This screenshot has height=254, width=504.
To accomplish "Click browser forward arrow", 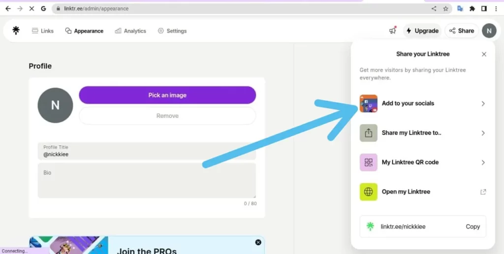I will [20, 9].
